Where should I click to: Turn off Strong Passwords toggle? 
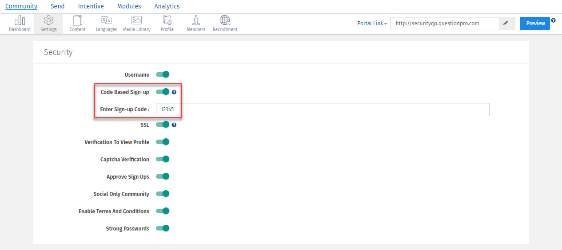163,228
